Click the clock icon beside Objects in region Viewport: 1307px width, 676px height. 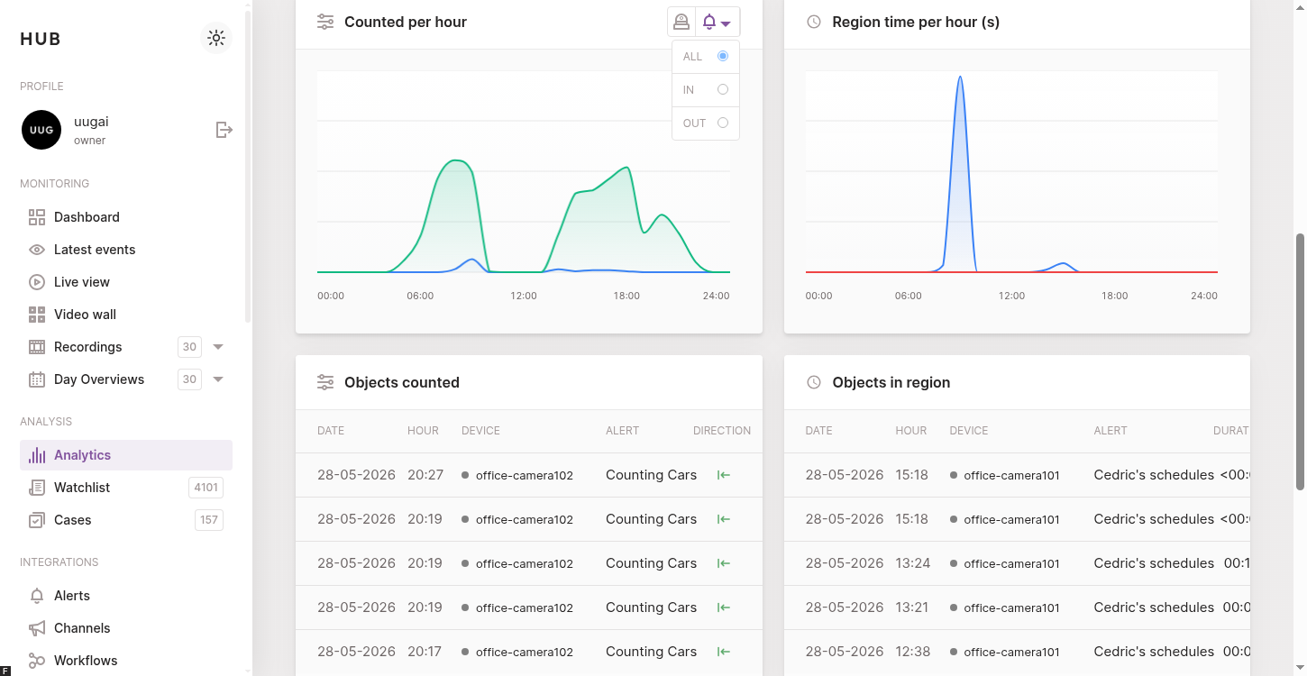(814, 382)
